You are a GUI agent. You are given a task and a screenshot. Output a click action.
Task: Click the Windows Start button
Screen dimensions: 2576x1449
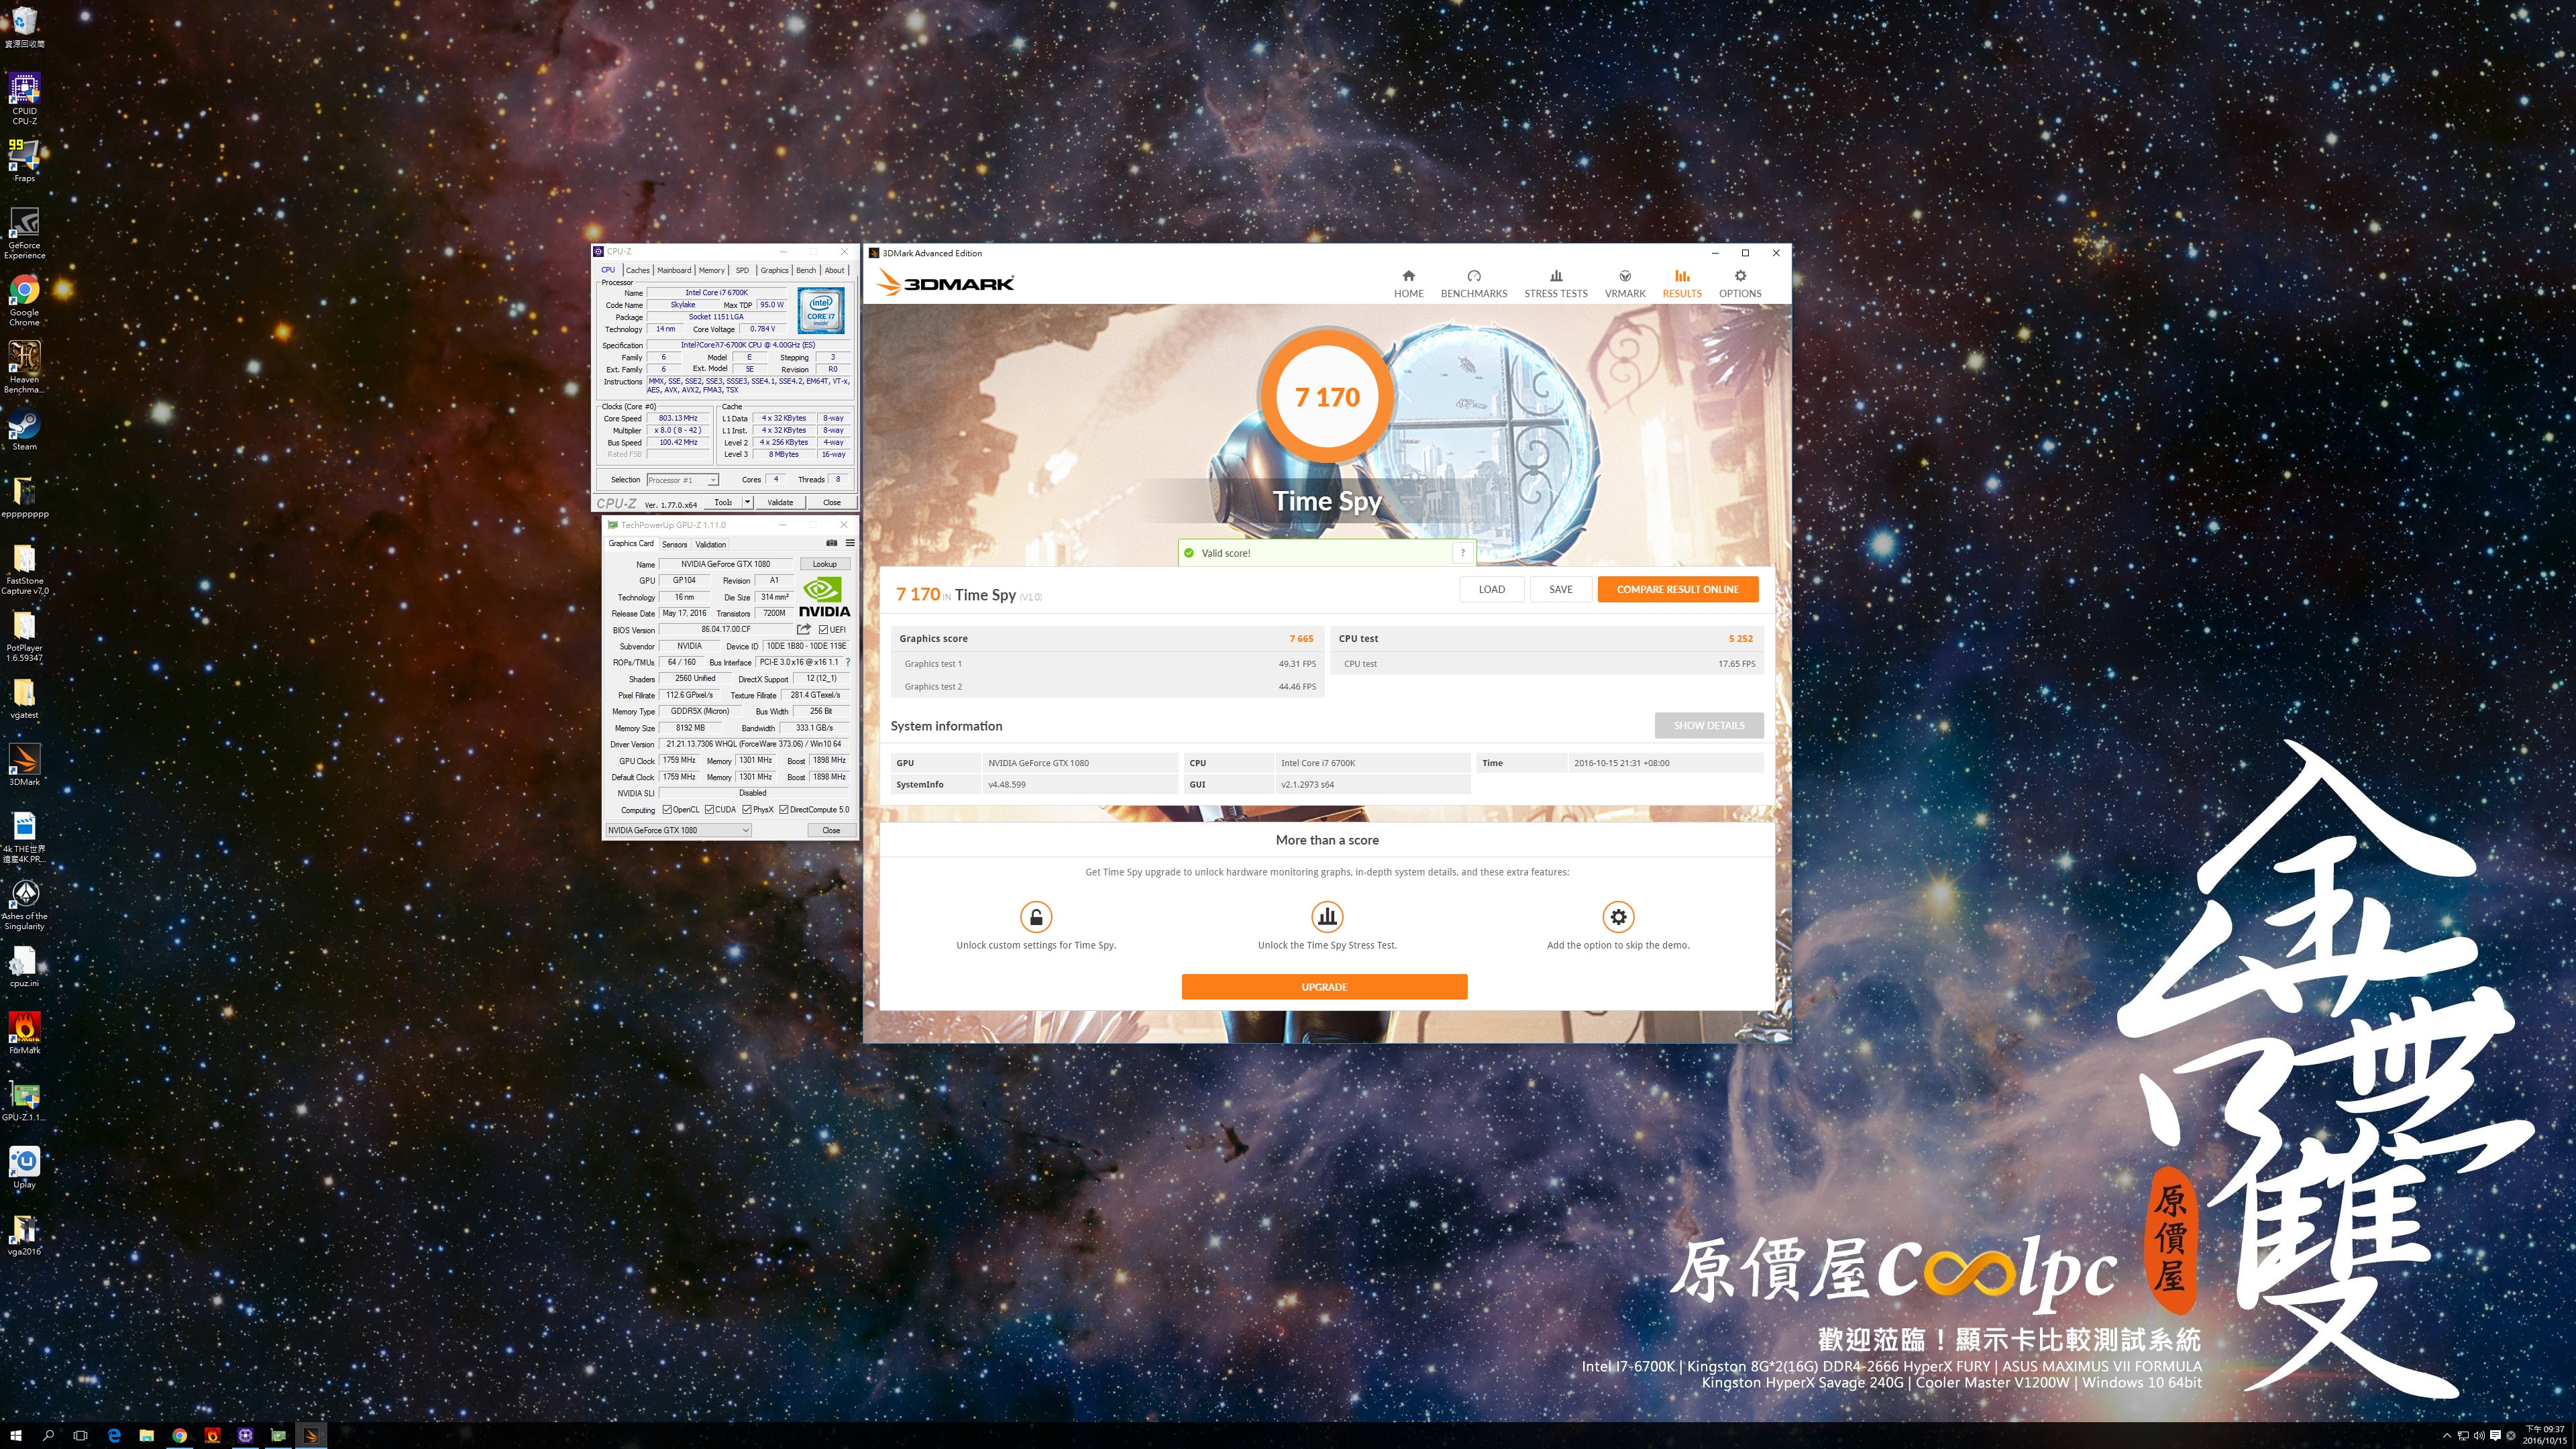15,1435
